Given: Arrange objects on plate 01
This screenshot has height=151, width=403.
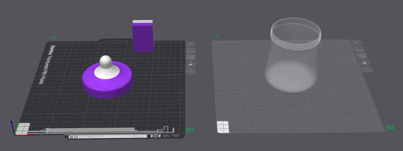Looking at the screenshot, I should point(191,57).
